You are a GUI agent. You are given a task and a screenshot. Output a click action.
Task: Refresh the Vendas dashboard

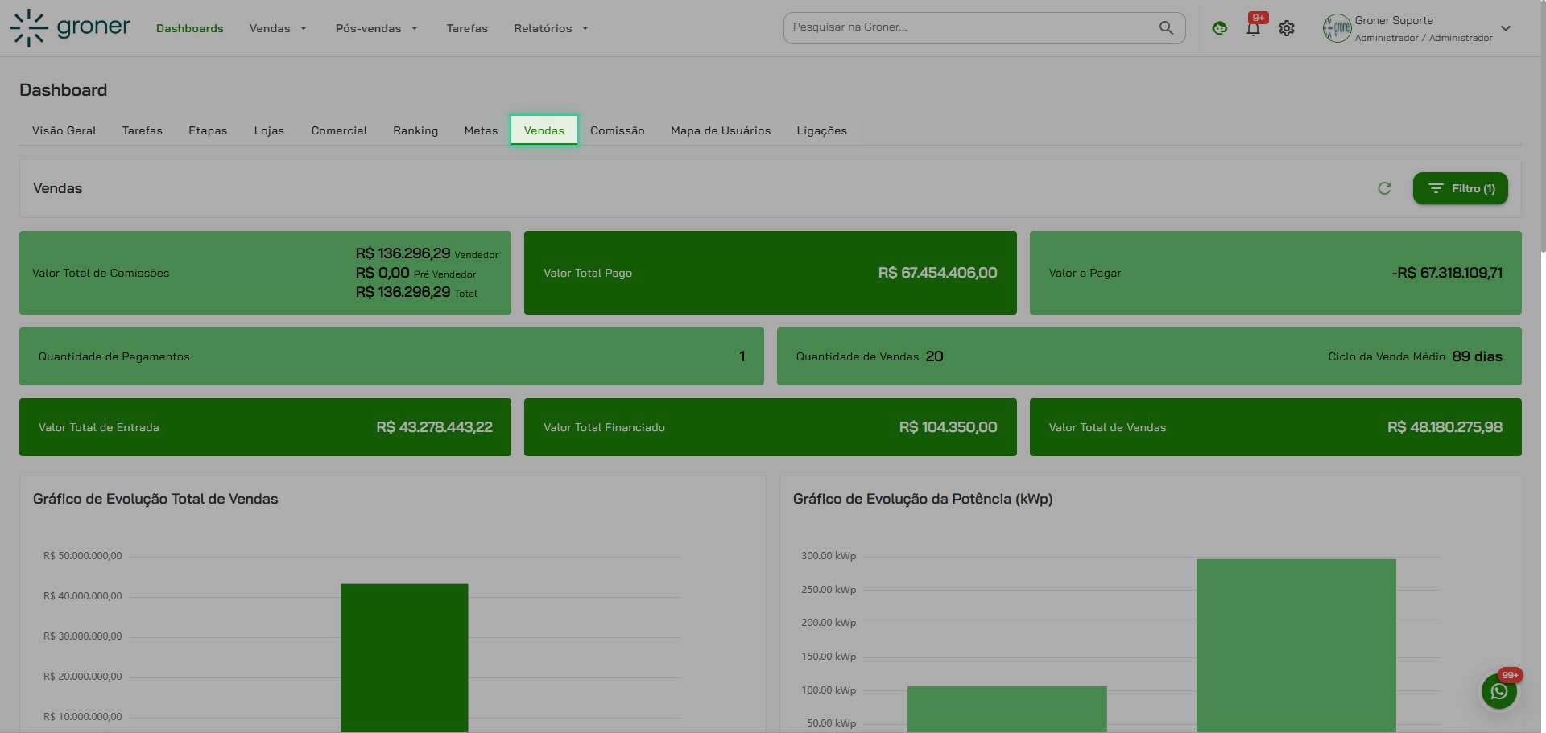click(1384, 188)
